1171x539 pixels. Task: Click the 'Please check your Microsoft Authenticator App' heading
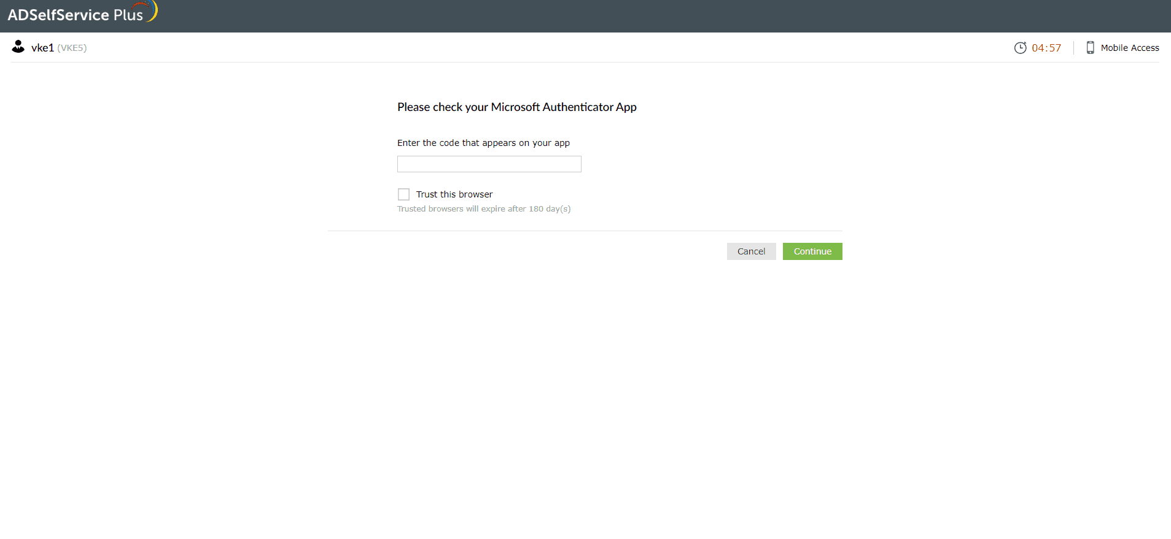coord(516,107)
